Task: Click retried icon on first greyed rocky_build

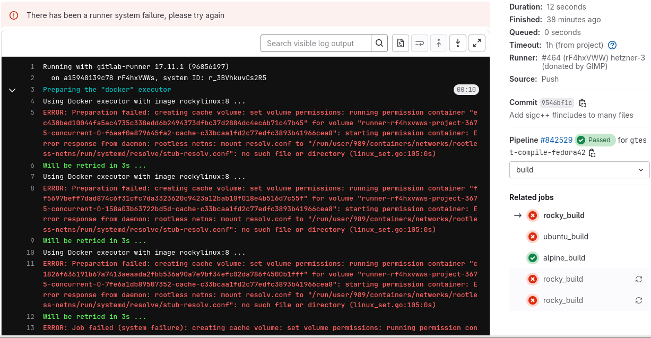Action: 639,279
